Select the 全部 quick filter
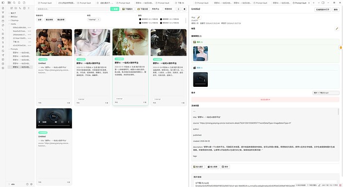 pos(39,20)
